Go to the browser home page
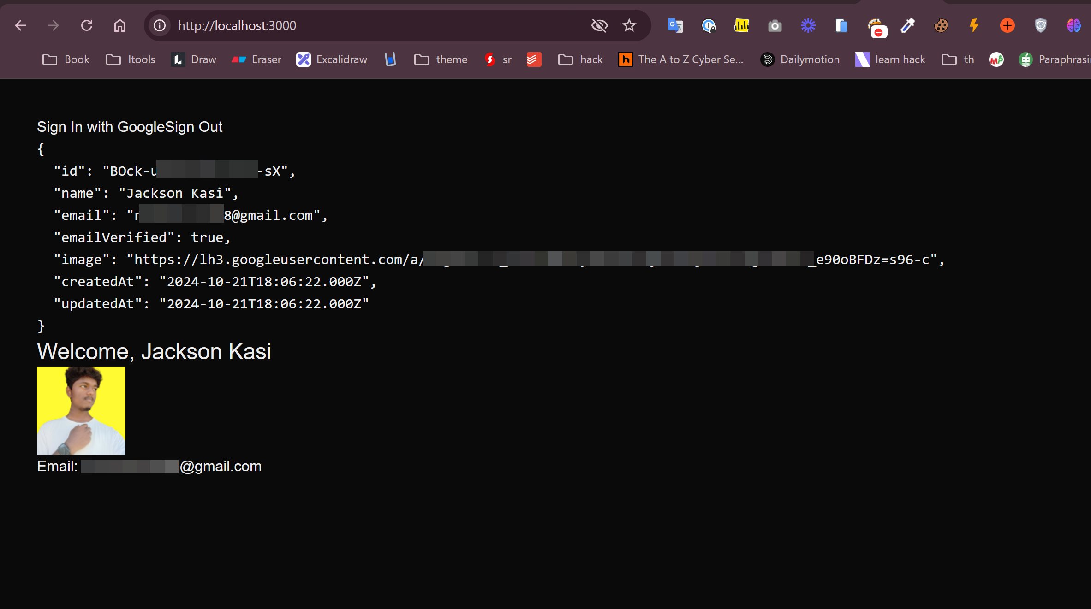Screen dimensions: 1091x609 [x=120, y=25]
